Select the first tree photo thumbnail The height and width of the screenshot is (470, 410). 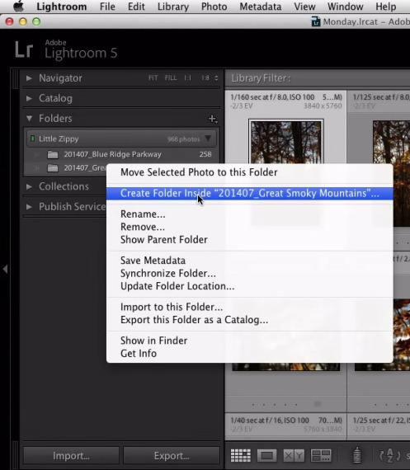285,142
